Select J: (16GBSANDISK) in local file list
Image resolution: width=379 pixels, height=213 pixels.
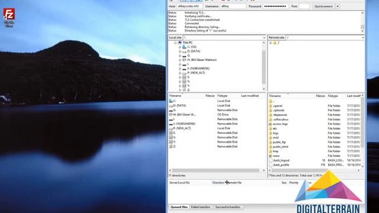click(184, 124)
